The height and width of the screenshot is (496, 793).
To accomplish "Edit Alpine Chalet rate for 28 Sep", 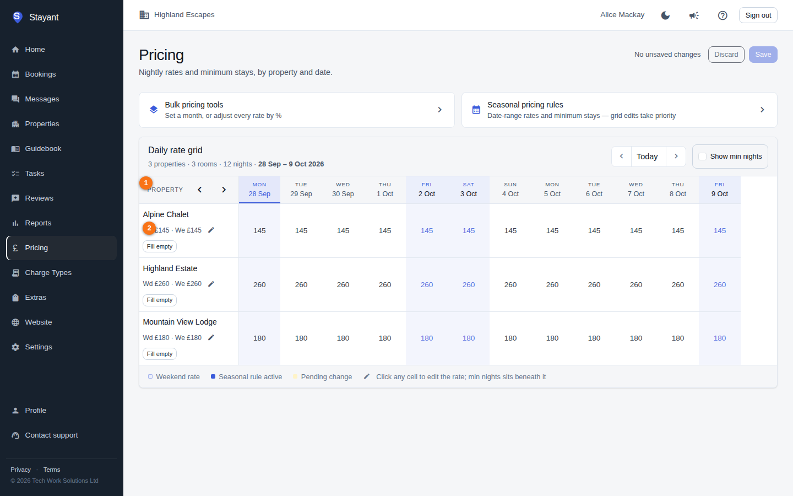I will click(259, 230).
